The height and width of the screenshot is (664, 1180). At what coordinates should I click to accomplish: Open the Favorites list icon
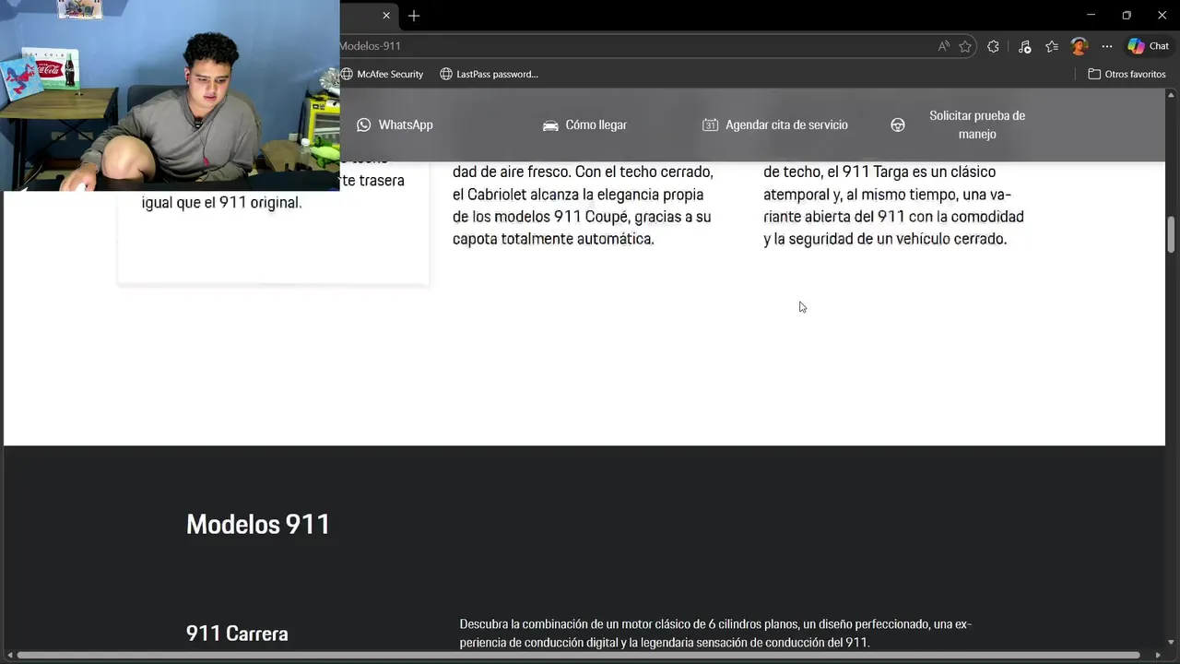(1052, 46)
